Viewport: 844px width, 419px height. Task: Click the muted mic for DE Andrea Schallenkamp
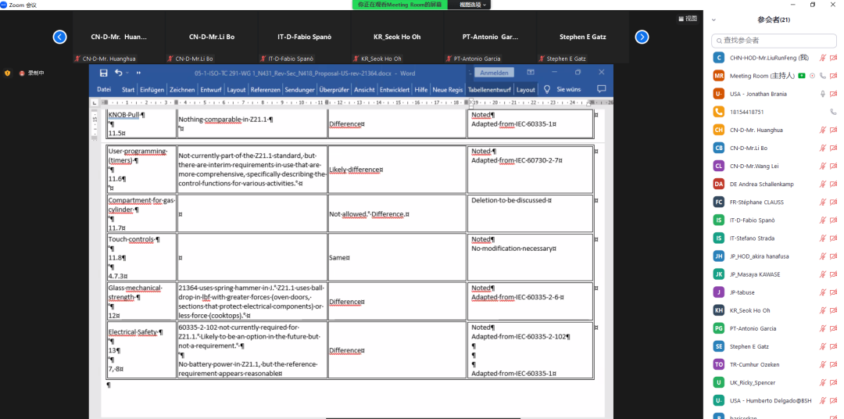click(822, 184)
